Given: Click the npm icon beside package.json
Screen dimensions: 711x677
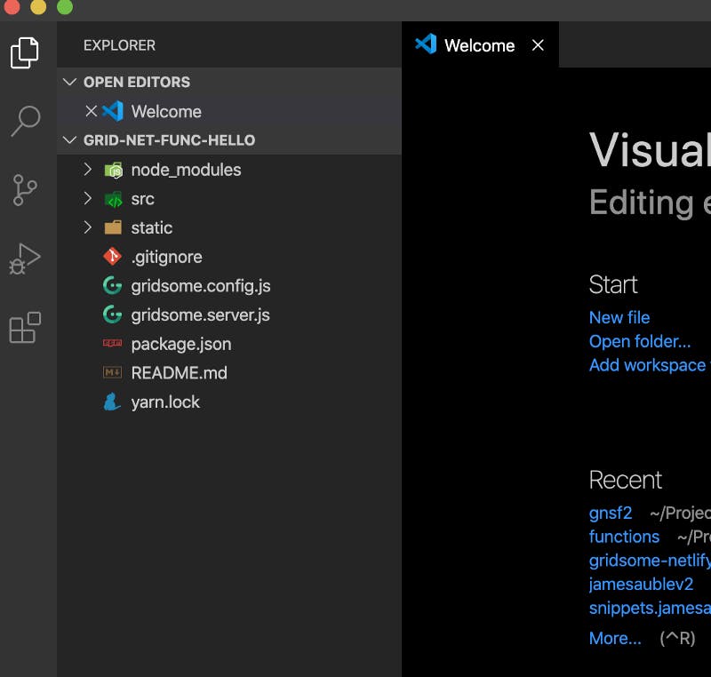Looking at the screenshot, I should (x=113, y=343).
